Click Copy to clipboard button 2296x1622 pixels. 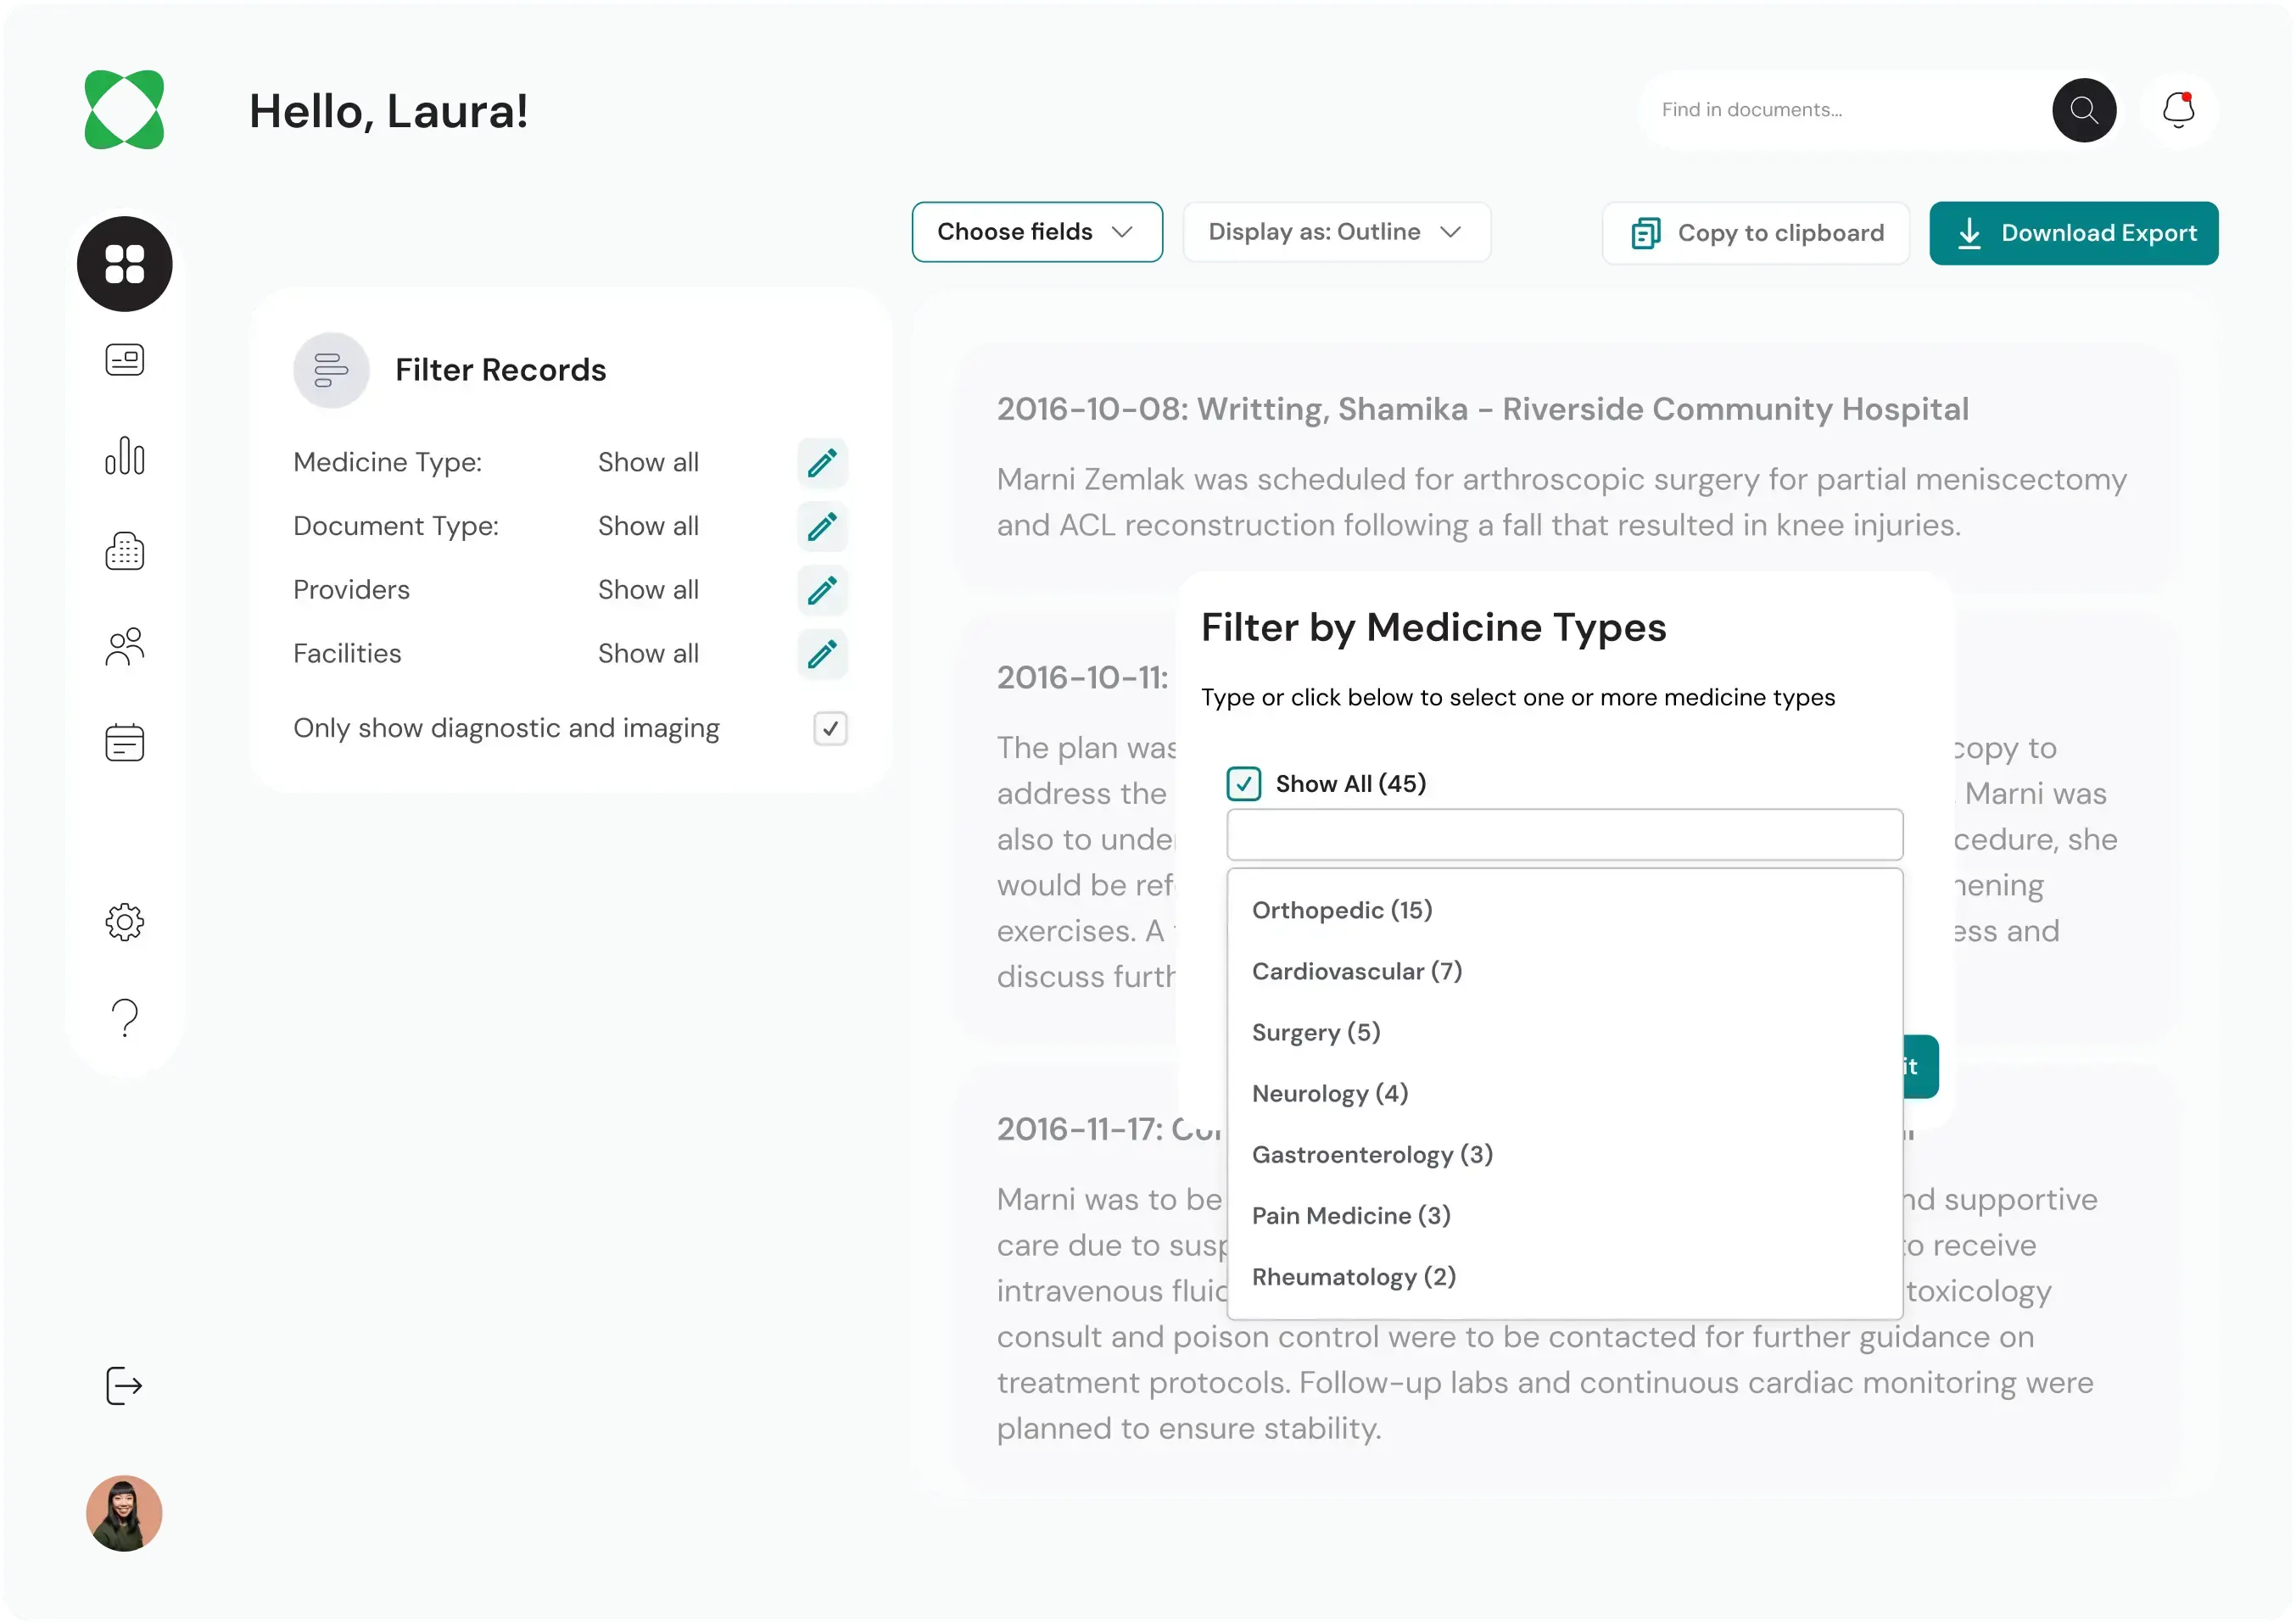(x=1755, y=234)
